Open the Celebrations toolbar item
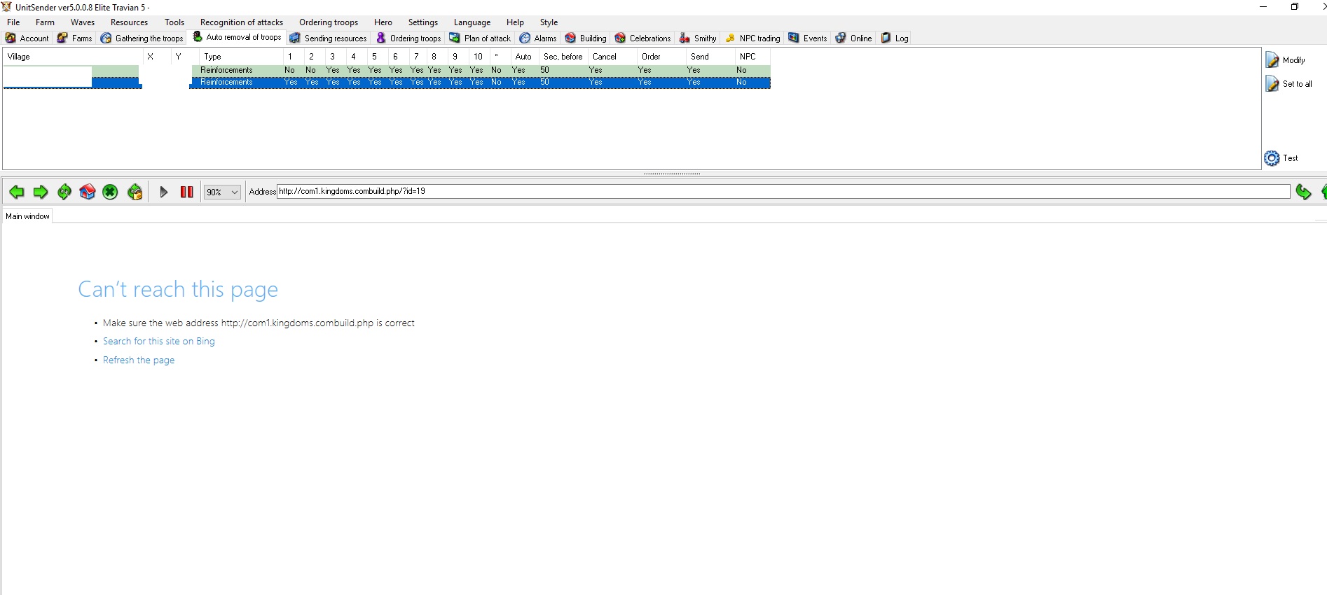The height and width of the screenshot is (595, 1327). click(x=642, y=38)
